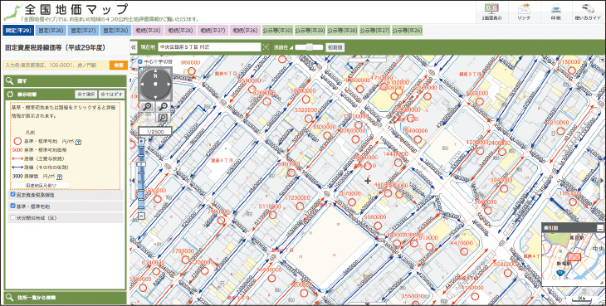Click the map zoom level slider track
606x306 pixels.
(141, 178)
